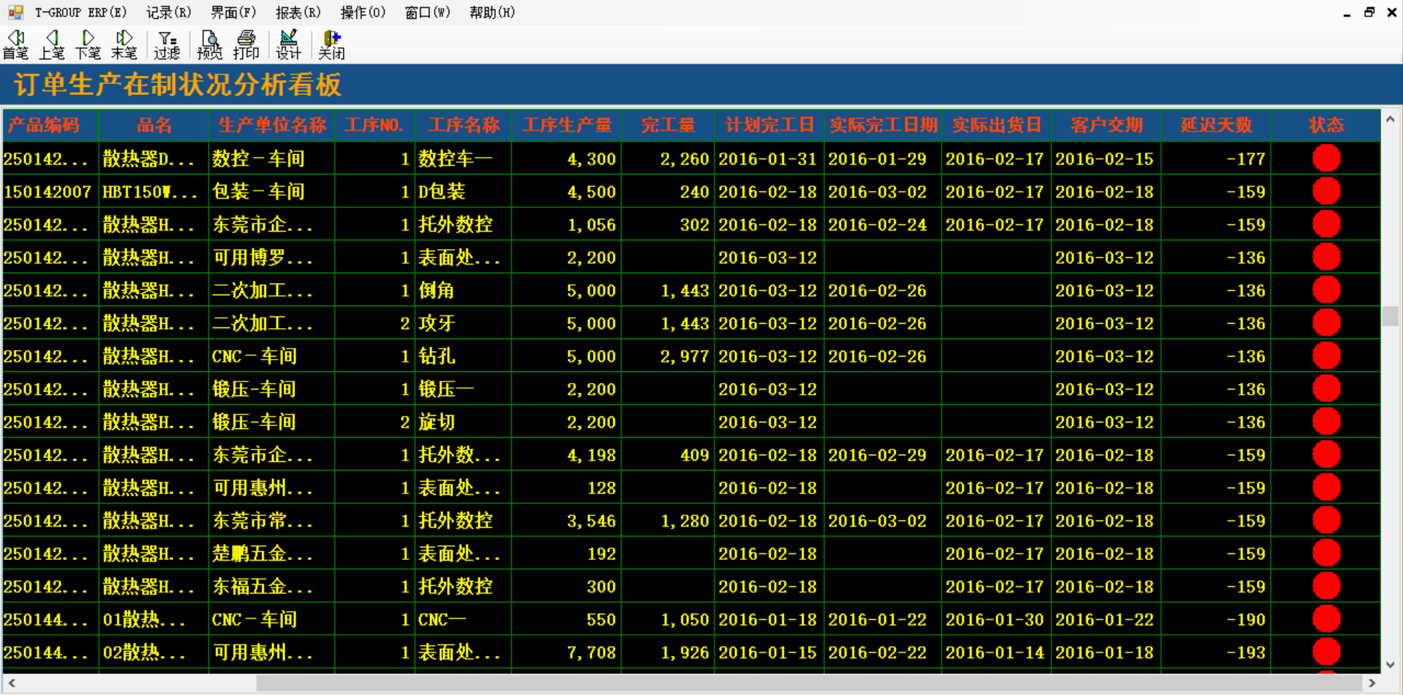Open the 记录(R) menu
The height and width of the screenshot is (695, 1403).
[x=168, y=12]
